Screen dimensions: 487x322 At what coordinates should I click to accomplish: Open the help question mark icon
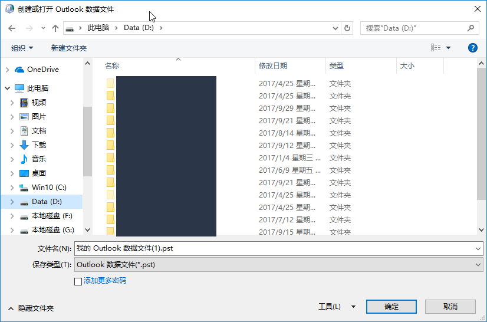(x=472, y=48)
